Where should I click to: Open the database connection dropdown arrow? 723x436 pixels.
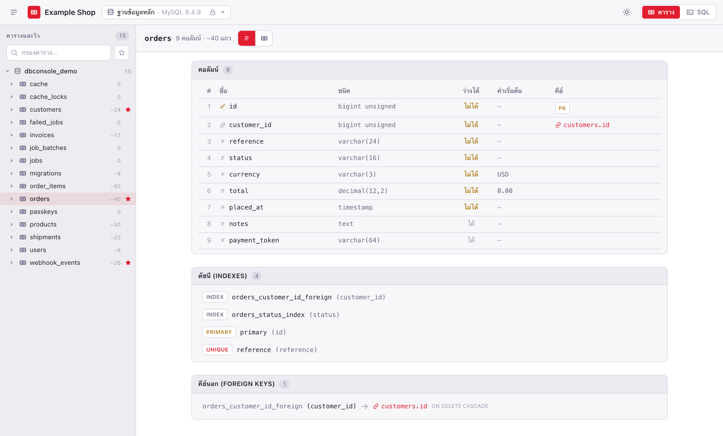tap(223, 12)
